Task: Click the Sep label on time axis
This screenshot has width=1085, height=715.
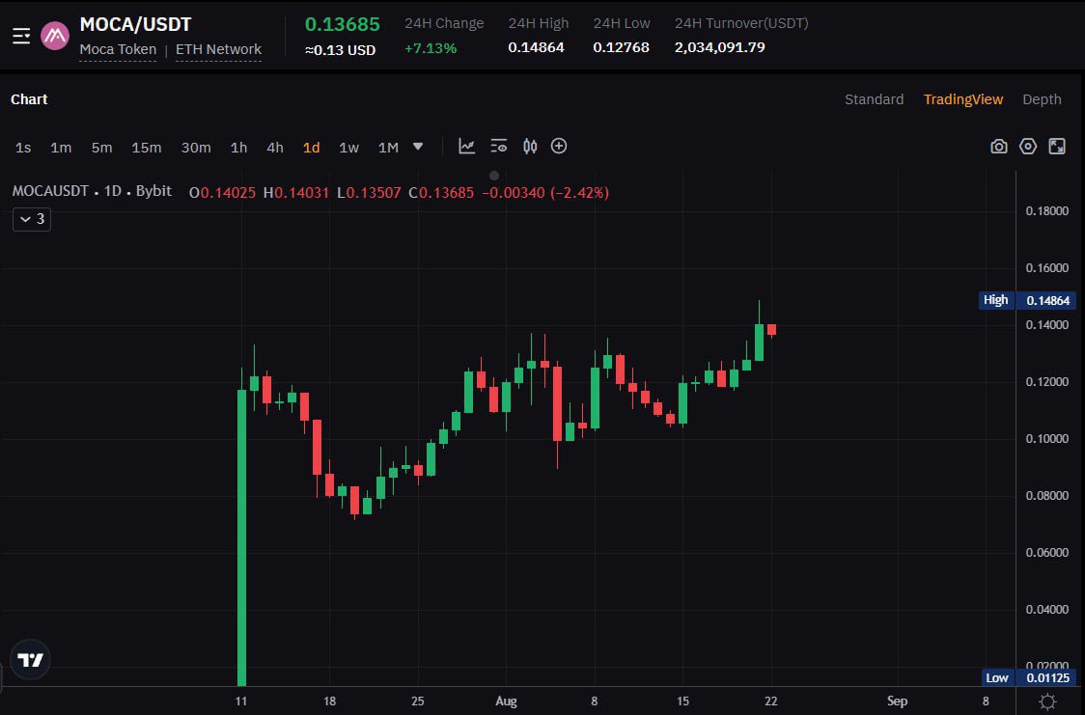Action: tap(898, 701)
